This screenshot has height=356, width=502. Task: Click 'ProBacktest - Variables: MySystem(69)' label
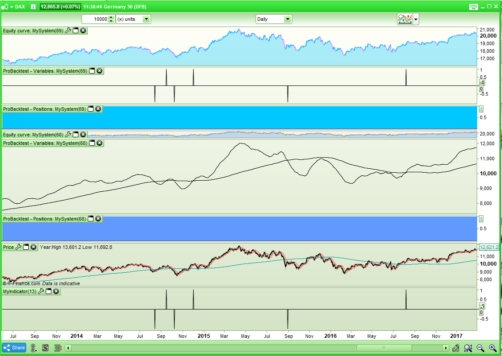(x=45, y=71)
